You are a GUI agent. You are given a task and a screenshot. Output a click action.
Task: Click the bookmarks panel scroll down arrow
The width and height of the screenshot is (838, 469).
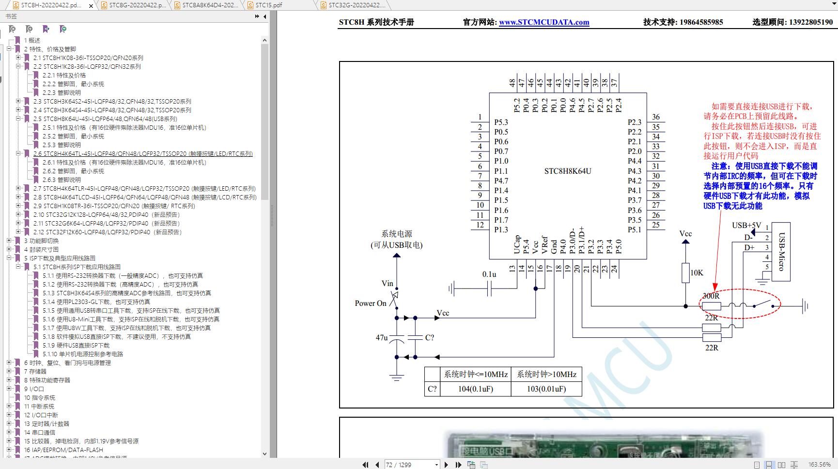264,454
